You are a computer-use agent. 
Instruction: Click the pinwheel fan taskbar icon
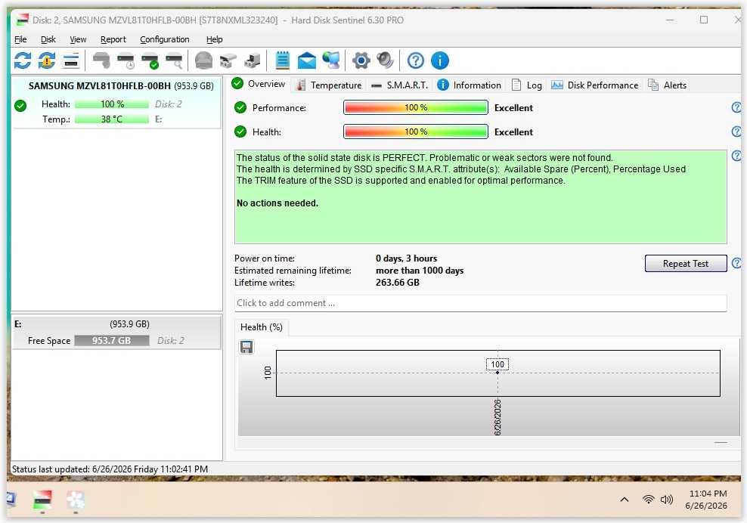tap(76, 500)
